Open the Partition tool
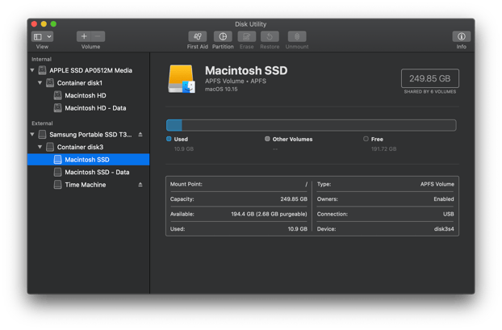 click(223, 36)
